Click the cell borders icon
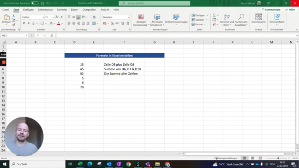Image resolution: width=299 pixels, height=168 pixels. [42, 23]
